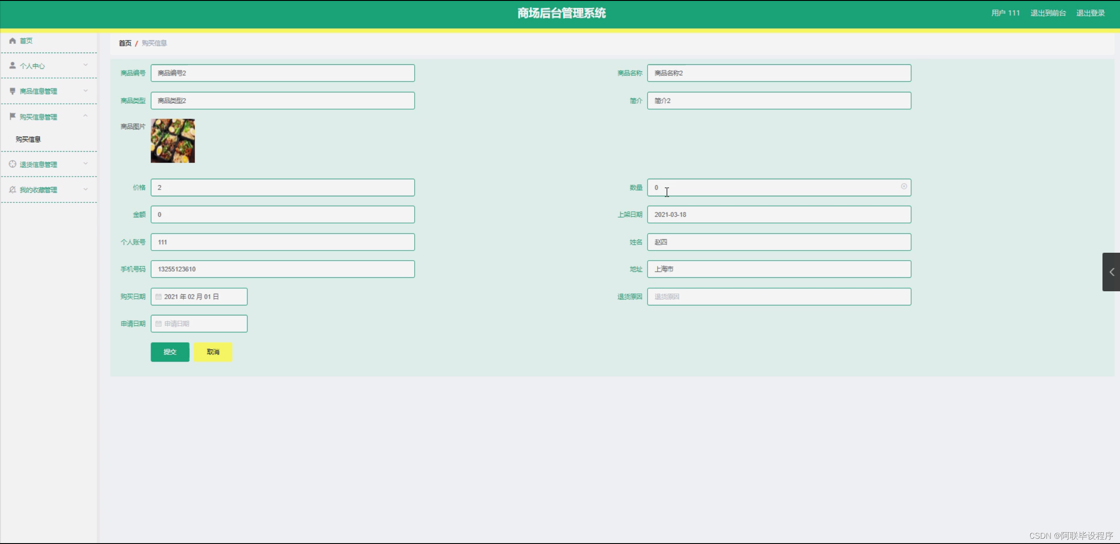Screen dimensions: 1120x544
Task: Click the calendar icon in 购买日期
Action: 158,297
